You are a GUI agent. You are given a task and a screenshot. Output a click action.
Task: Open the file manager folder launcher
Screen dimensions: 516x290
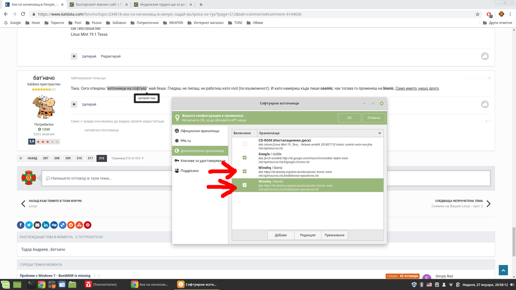point(73,284)
